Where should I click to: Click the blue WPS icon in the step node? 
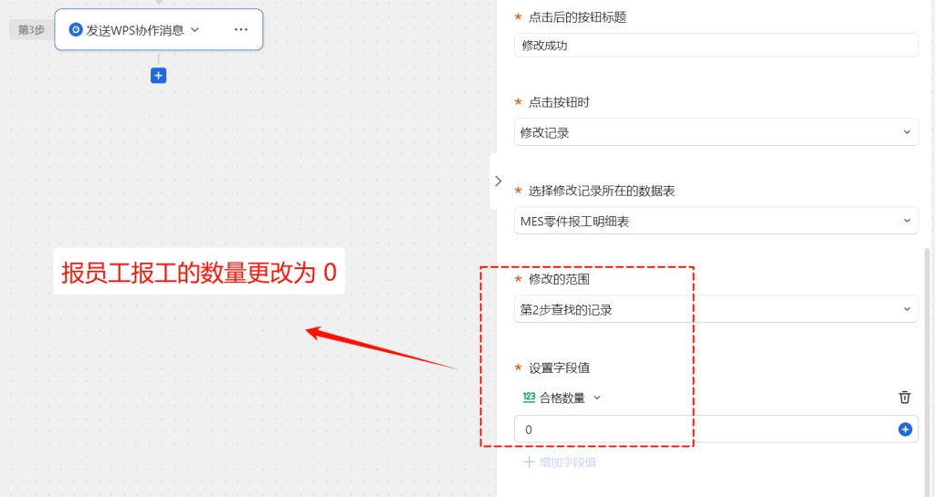point(76,30)
